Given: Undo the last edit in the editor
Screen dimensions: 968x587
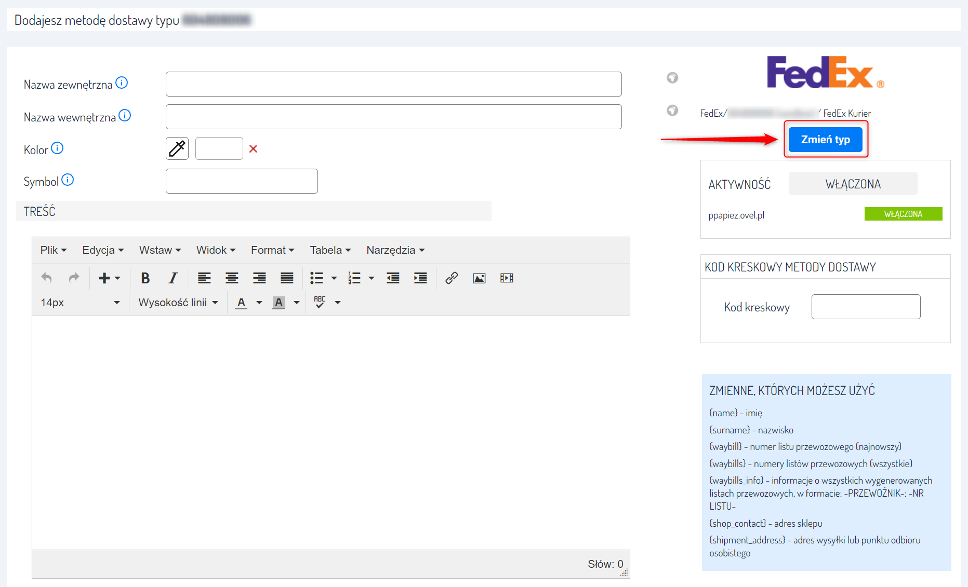Looking at the screenshot, I should 46,278.
